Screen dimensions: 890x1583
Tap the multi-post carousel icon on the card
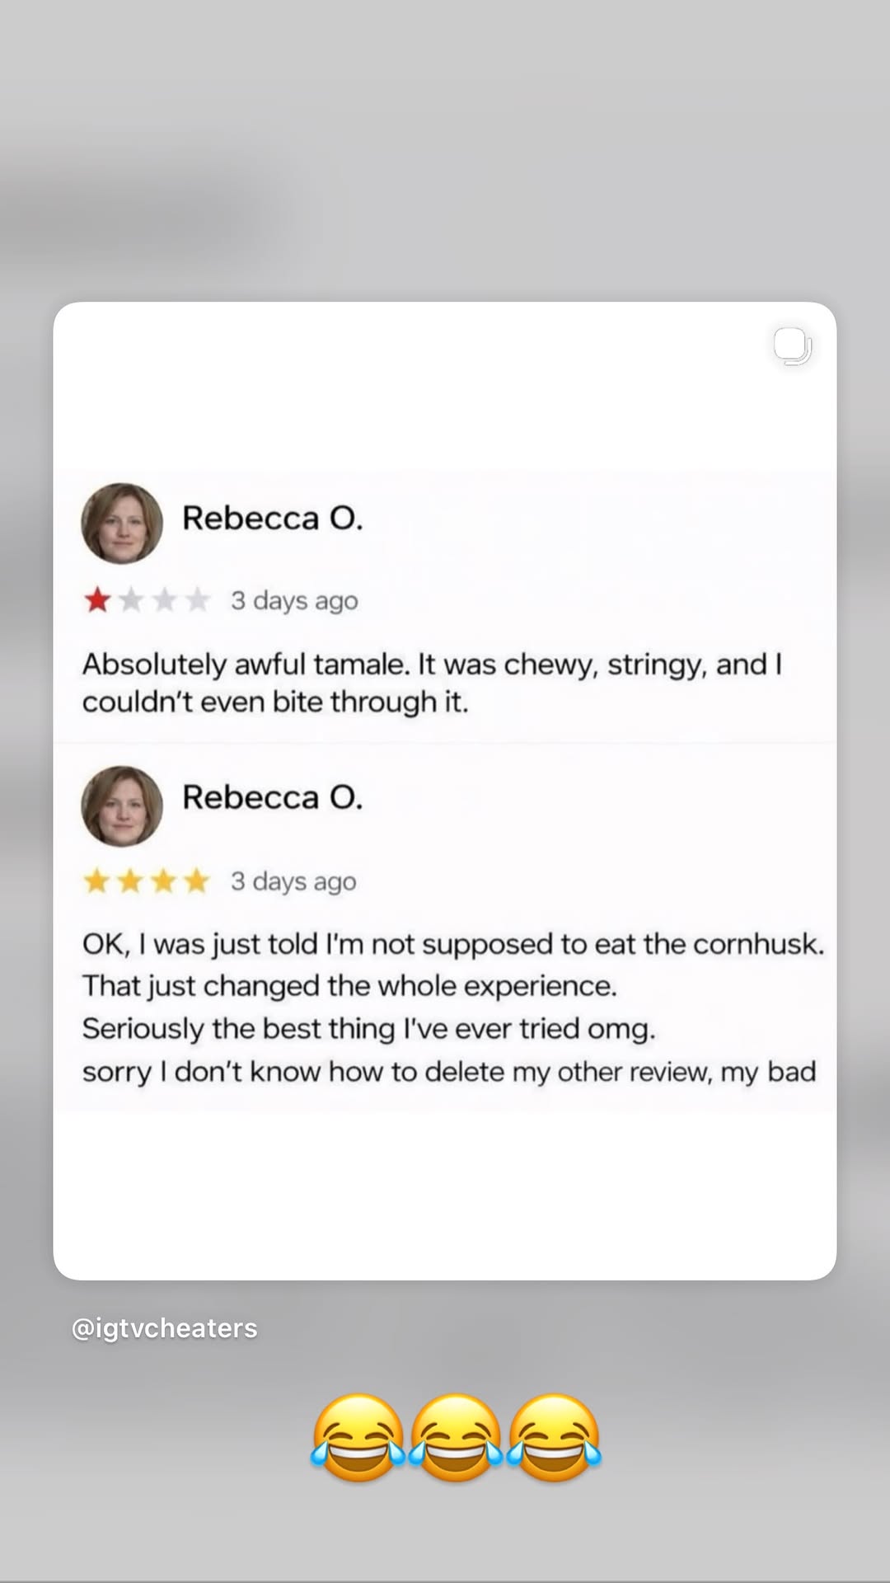pyautogui.click(x=793, y=346)
